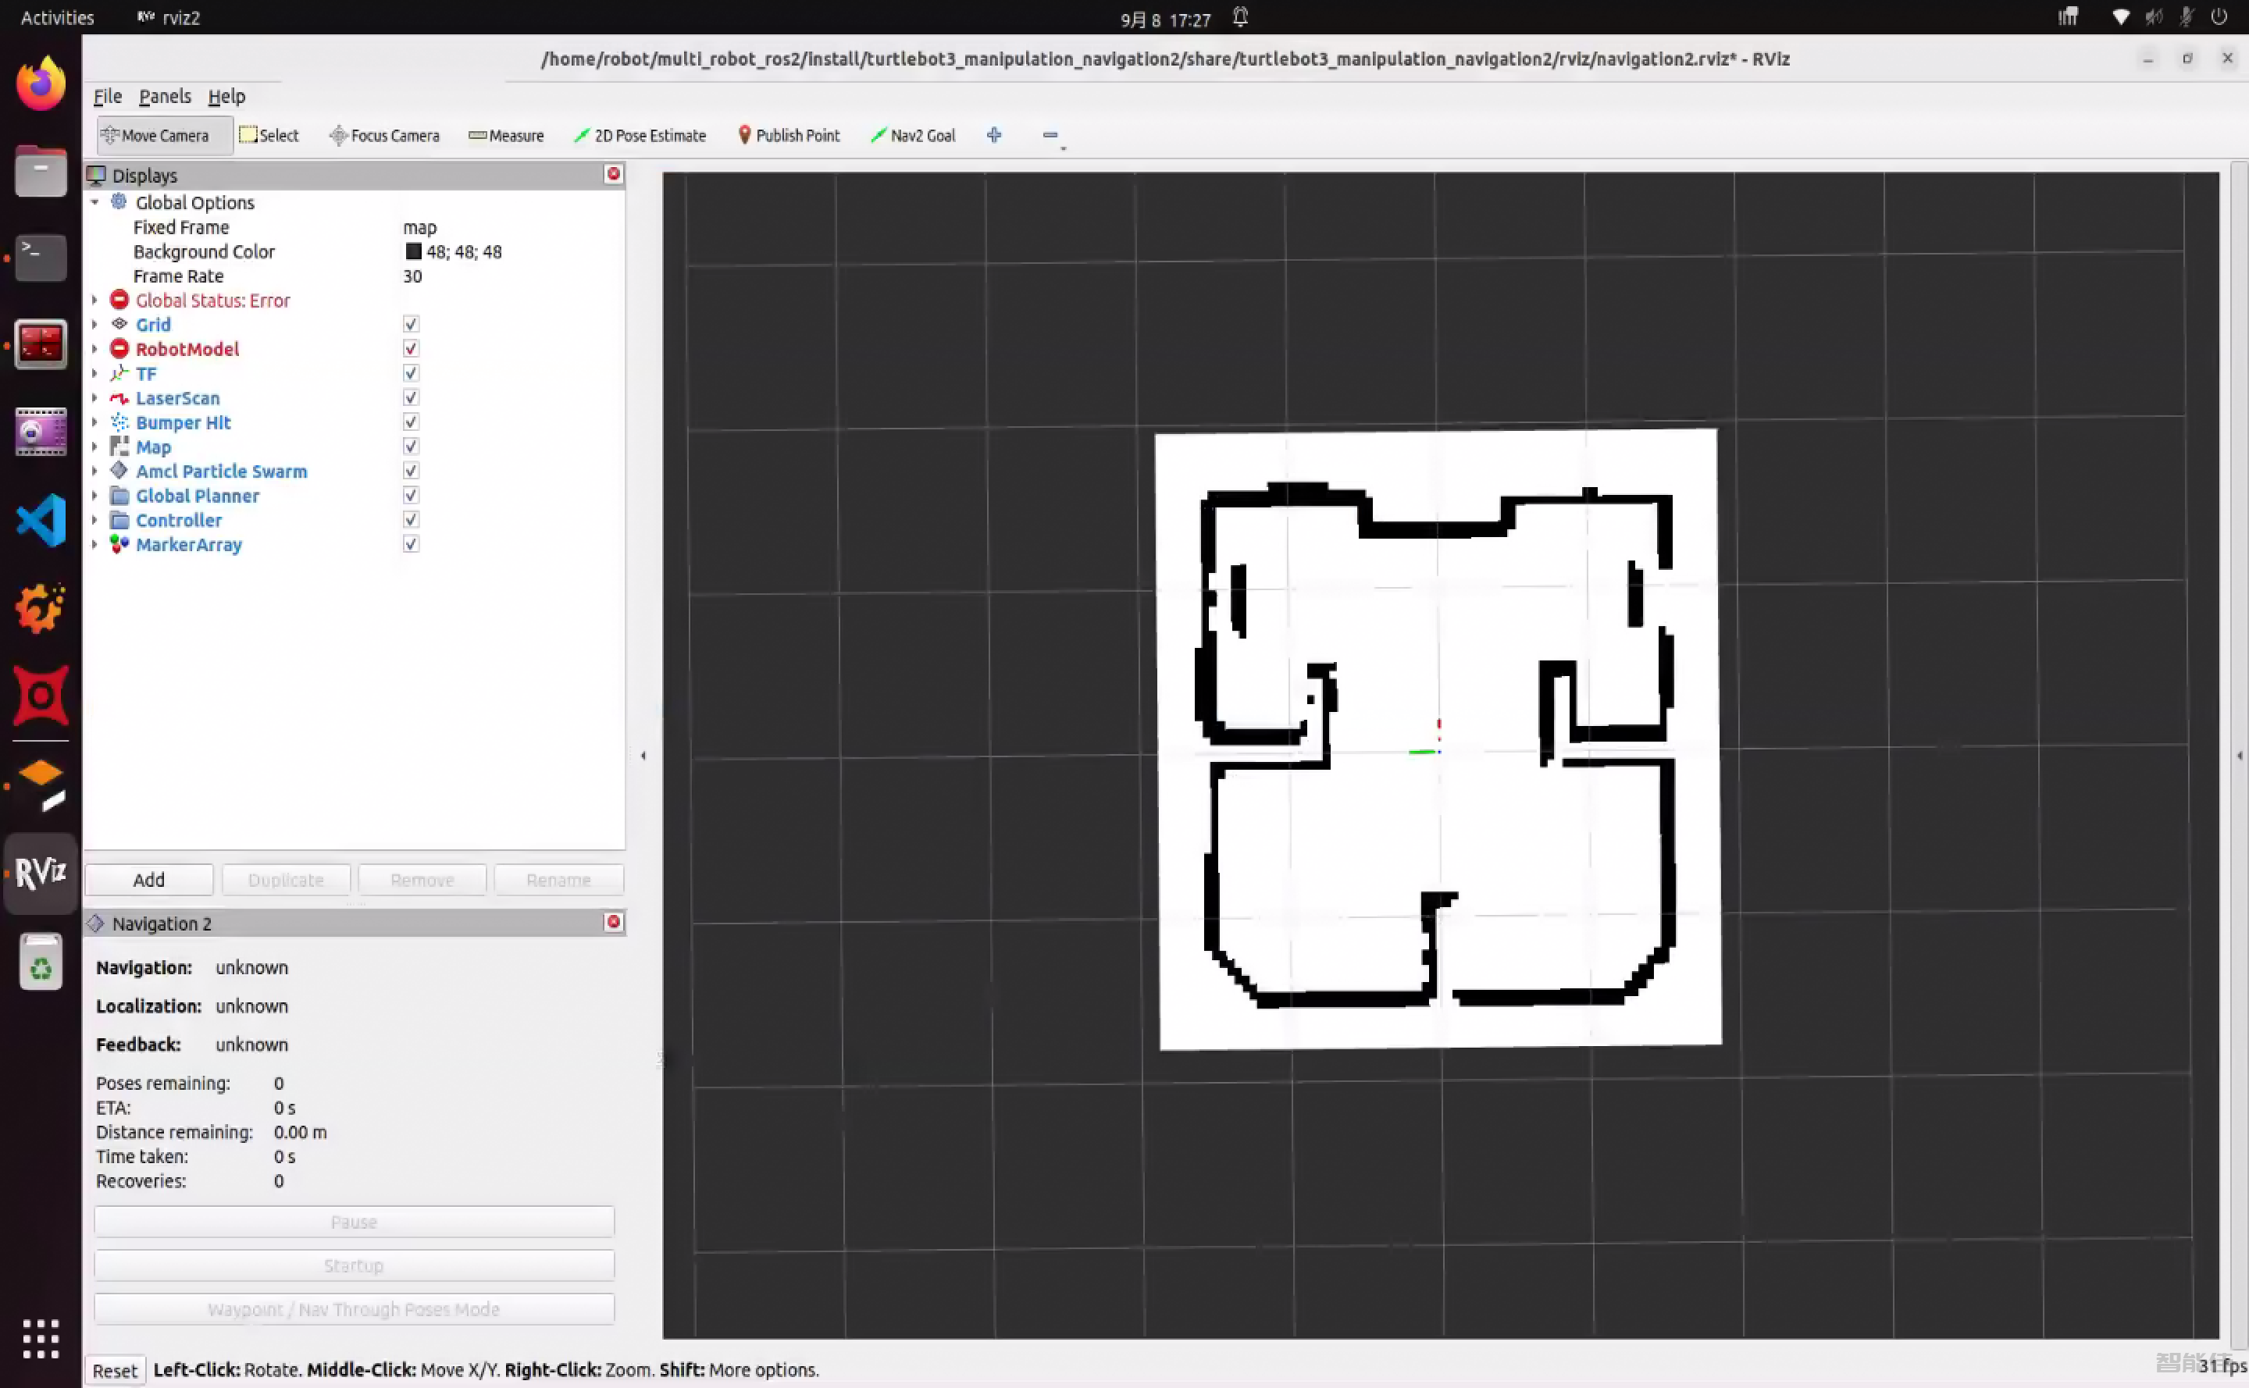This screenshot has height=1388, width=2249.
Task: Uncheck the Map display
Action: pos(411,447)
